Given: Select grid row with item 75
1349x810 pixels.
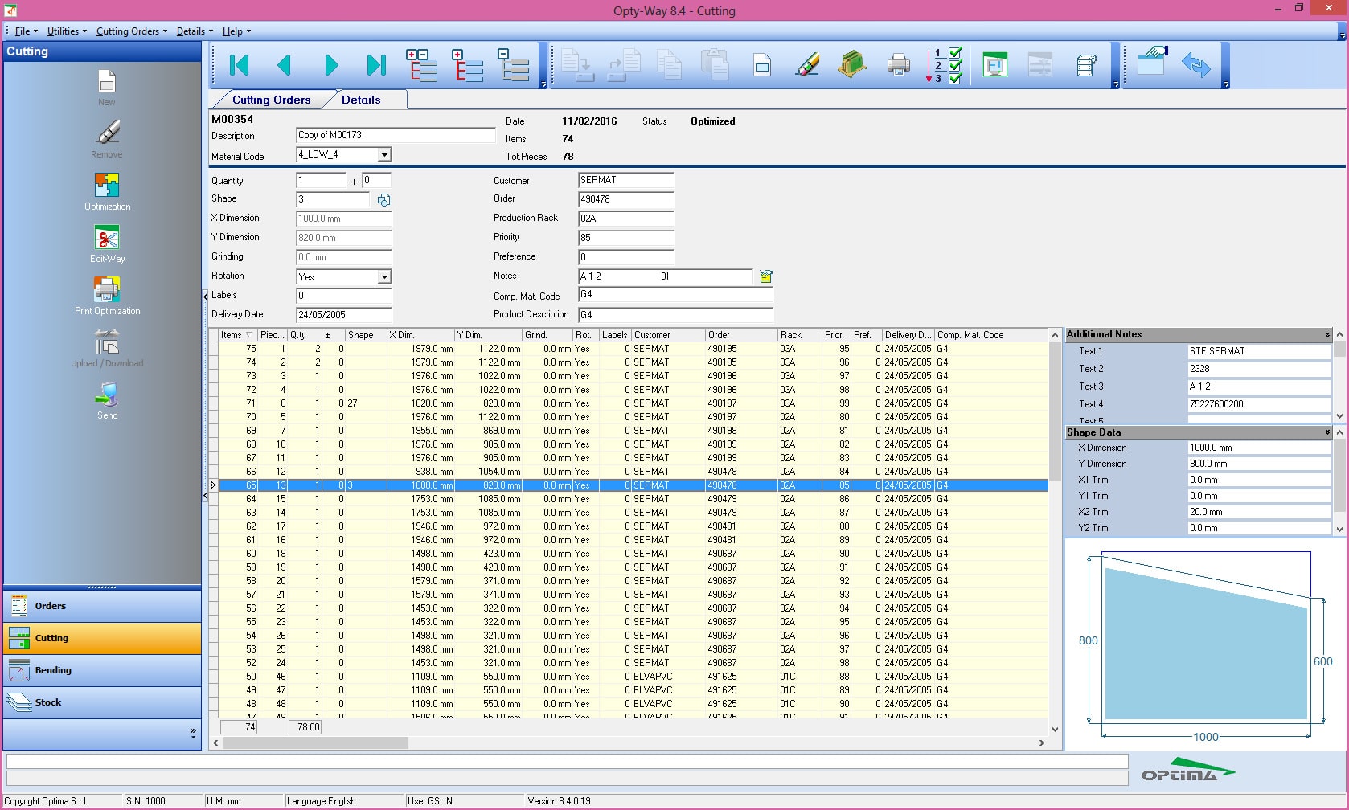Looking at the screenshot, I should (633, 349).
